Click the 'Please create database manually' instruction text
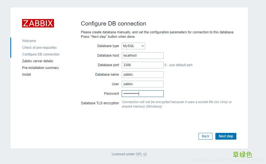 click(x=157, y=34)
